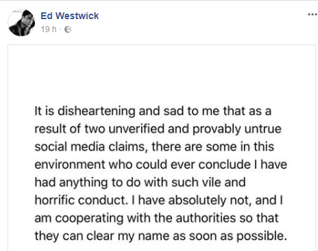Visit the Ed Westwick profile name link
Viewport: 318px width, 251px height.
pyautogui.click(x=70, y=16)
